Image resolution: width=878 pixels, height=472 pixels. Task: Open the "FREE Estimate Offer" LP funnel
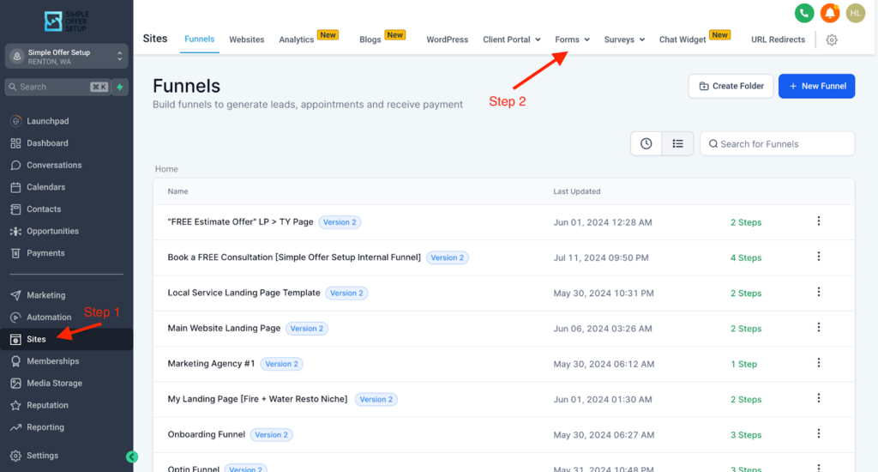(x=240, y=222)
